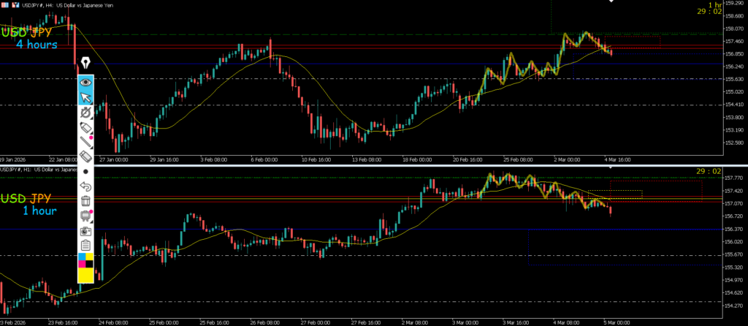Clear drawings with the trash bin icon
This screenshot has height=326, width=748.
pyautogui.click(x=86, y=201)
